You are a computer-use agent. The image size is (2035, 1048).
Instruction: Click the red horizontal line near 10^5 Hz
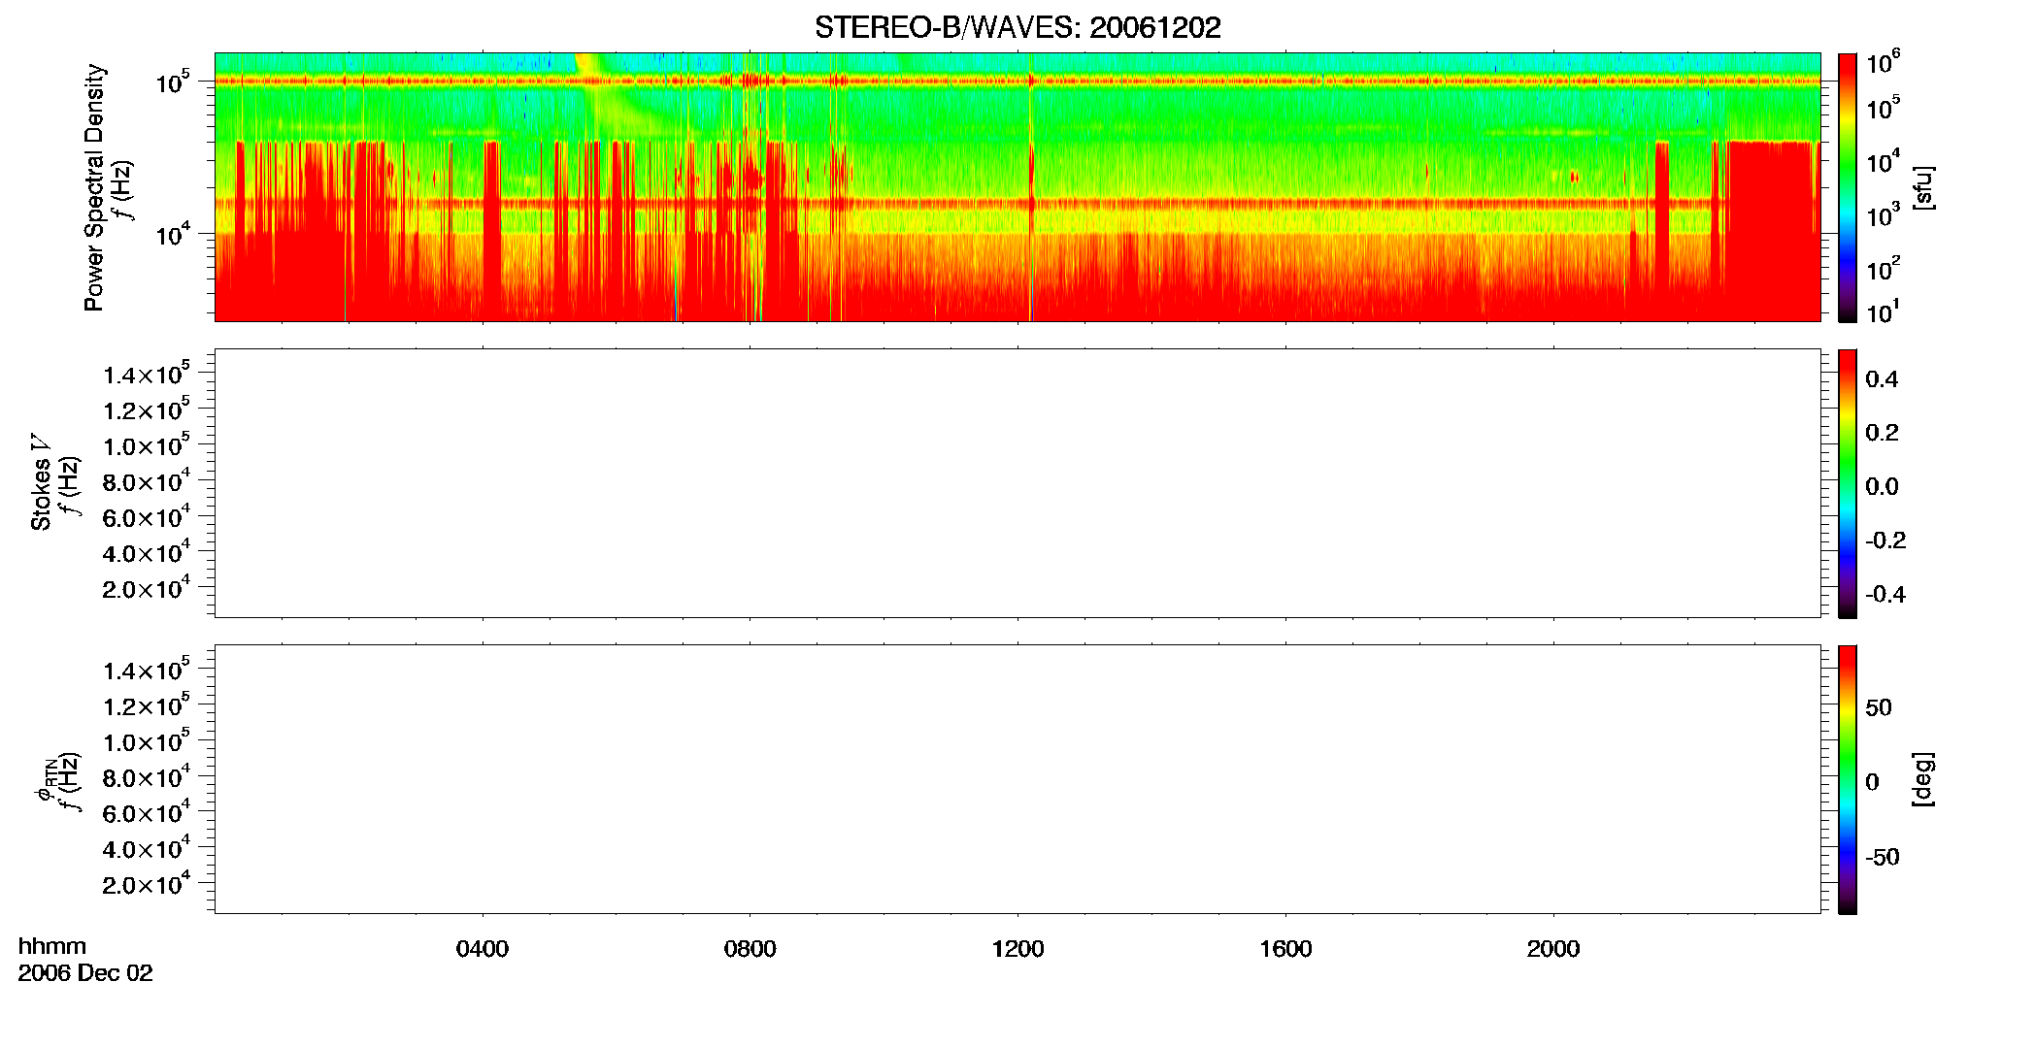pos(1017,82)
